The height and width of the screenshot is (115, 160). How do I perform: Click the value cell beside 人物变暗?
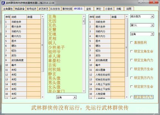coord(118,94)
